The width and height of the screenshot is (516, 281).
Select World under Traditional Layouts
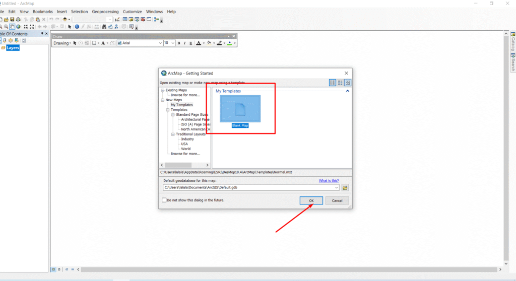tap(185, 149)
